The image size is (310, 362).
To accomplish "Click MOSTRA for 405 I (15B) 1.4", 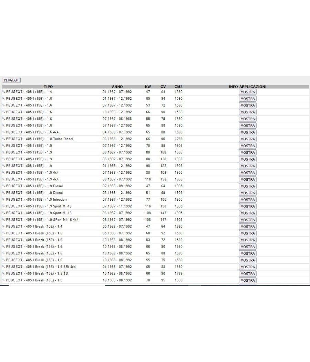I will point(248,92).
